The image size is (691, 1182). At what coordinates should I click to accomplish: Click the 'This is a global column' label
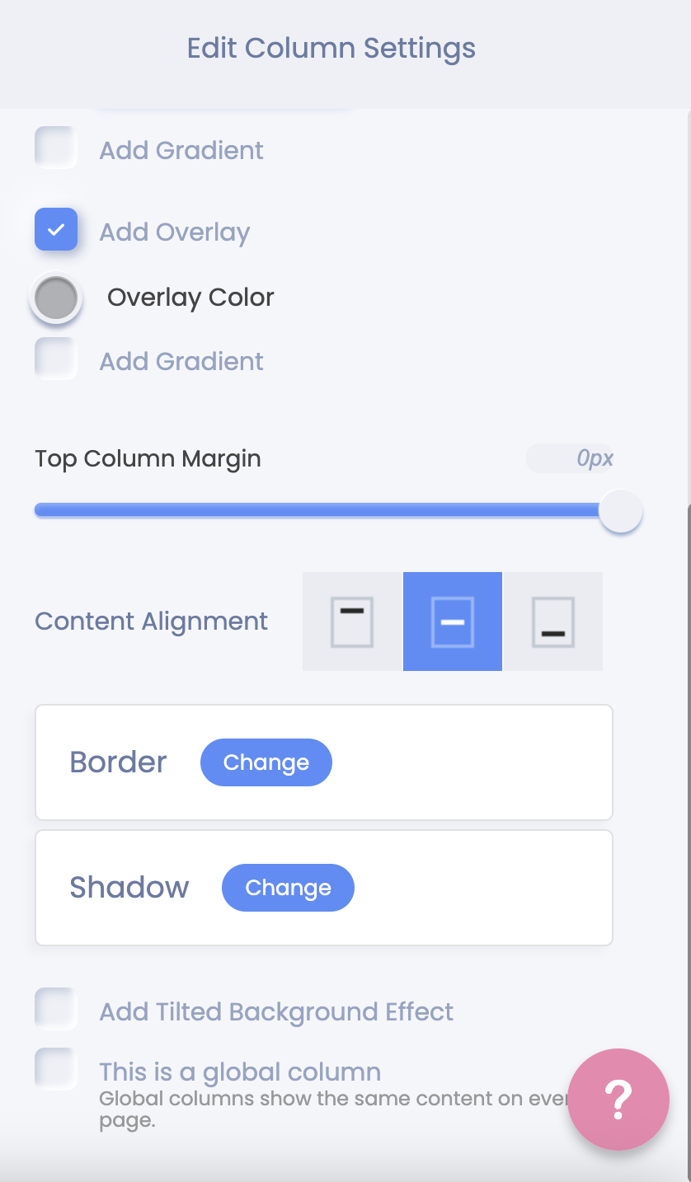coord(240,1072)
